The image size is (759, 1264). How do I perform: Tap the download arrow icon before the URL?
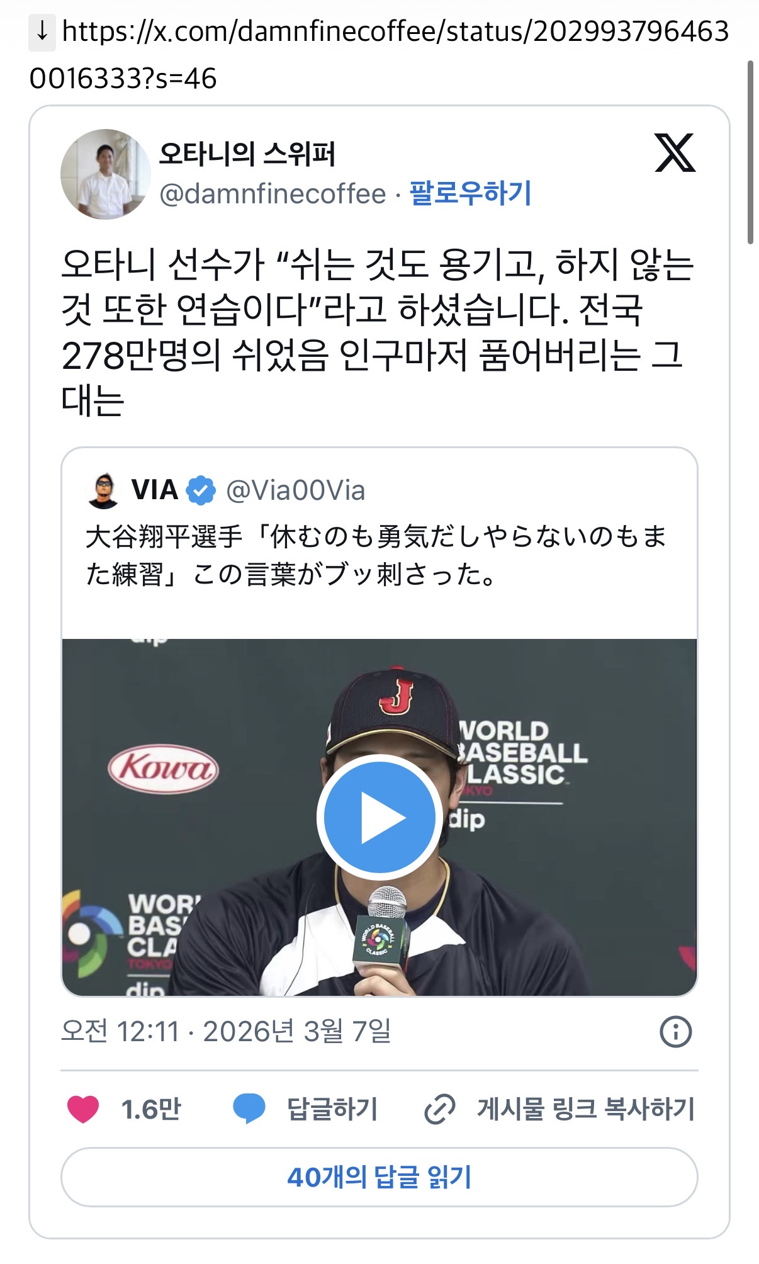(x=42, y=31)
